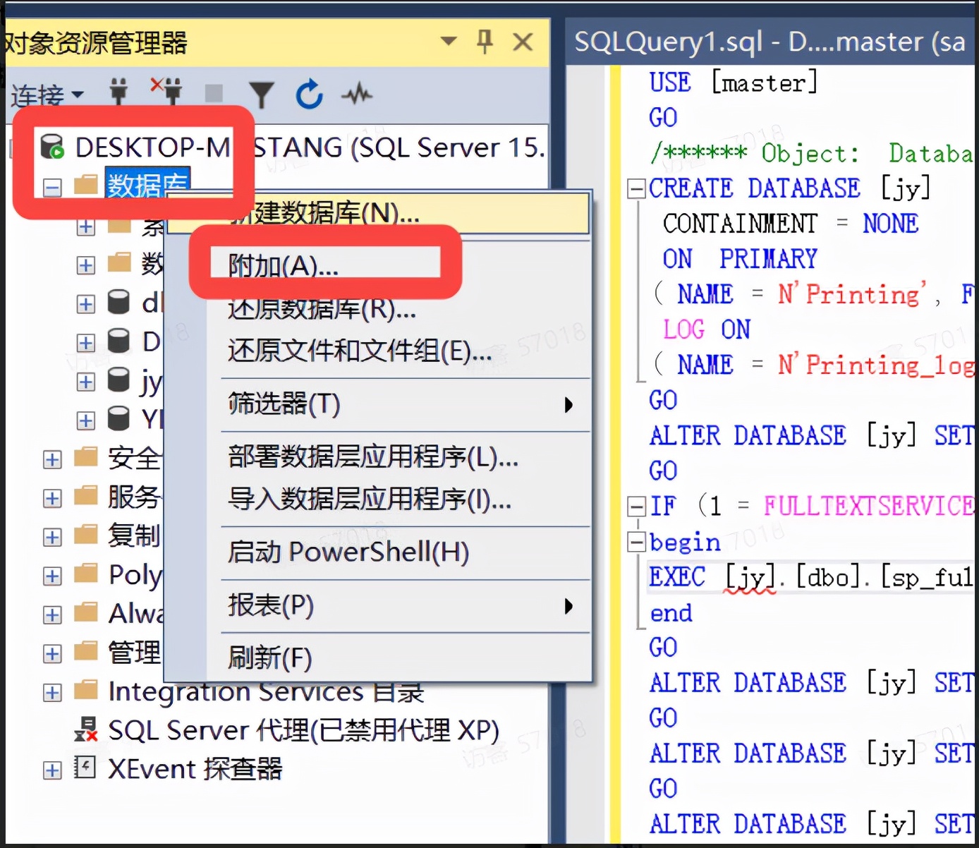Select SQL Server 代理(已禁用代理 XP) tree item
Image resolution: width=979 pixels, height=848 pixels.
click(x=303, y=730)
